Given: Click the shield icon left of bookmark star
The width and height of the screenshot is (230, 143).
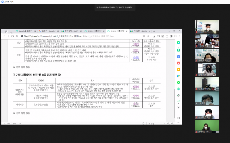Looking at the screenshot, I should coord(144,36).
